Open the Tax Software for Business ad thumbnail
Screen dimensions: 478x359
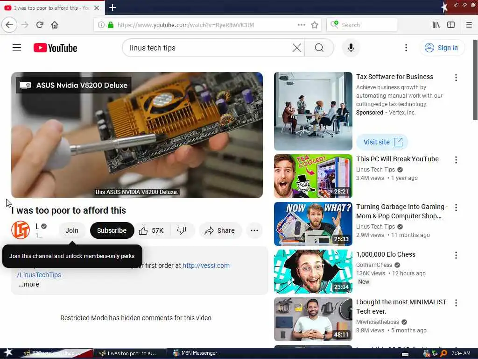tap(313, 111)
